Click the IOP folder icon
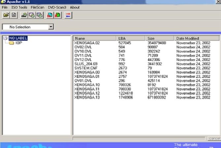This screenshot has height=148, width=221. click(12, 43)
